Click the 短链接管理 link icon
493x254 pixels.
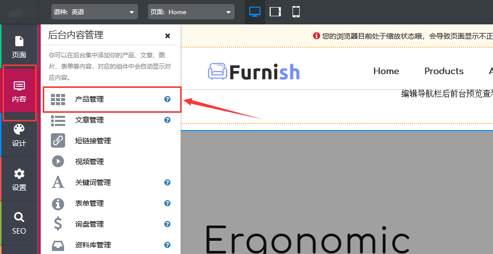(58, 141)
